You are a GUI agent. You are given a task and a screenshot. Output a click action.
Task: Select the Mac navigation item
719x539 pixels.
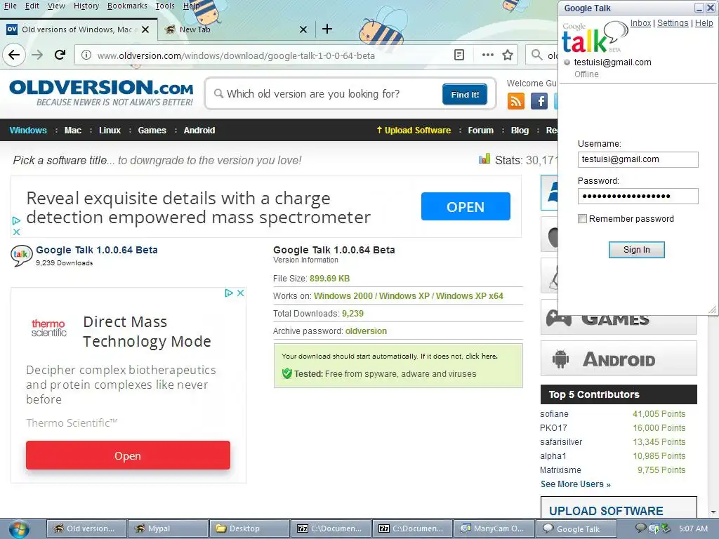click(73, 130)
